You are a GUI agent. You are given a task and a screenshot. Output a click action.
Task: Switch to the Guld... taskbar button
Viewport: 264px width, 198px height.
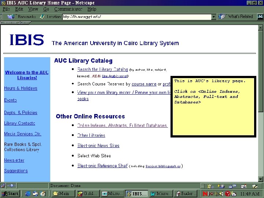(88, 194)
